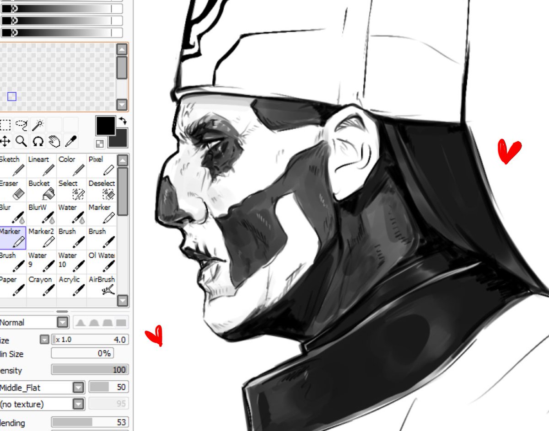The image size is (549, 431).
Task: Select the Crayon brush tool
Action: click(x=41, y=286)
